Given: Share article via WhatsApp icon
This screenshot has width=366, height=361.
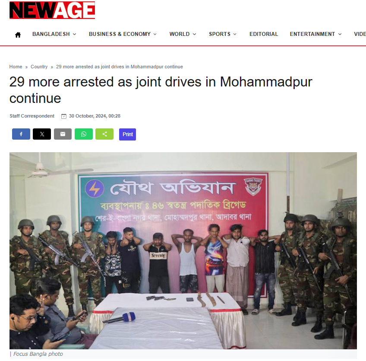Looking at the screenshot, I should 84,134.
